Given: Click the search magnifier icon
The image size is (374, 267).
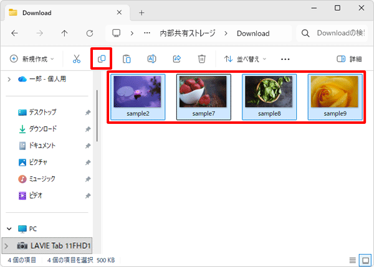Looking at the screenshot, I should point(305,33).
